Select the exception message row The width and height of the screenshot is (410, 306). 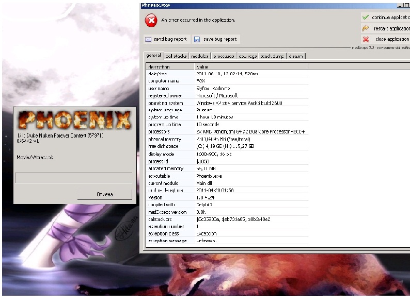click(227, 241)
